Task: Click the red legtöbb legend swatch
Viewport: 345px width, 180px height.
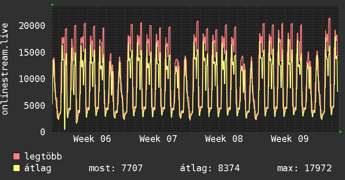Action: (x=17, y=157)
